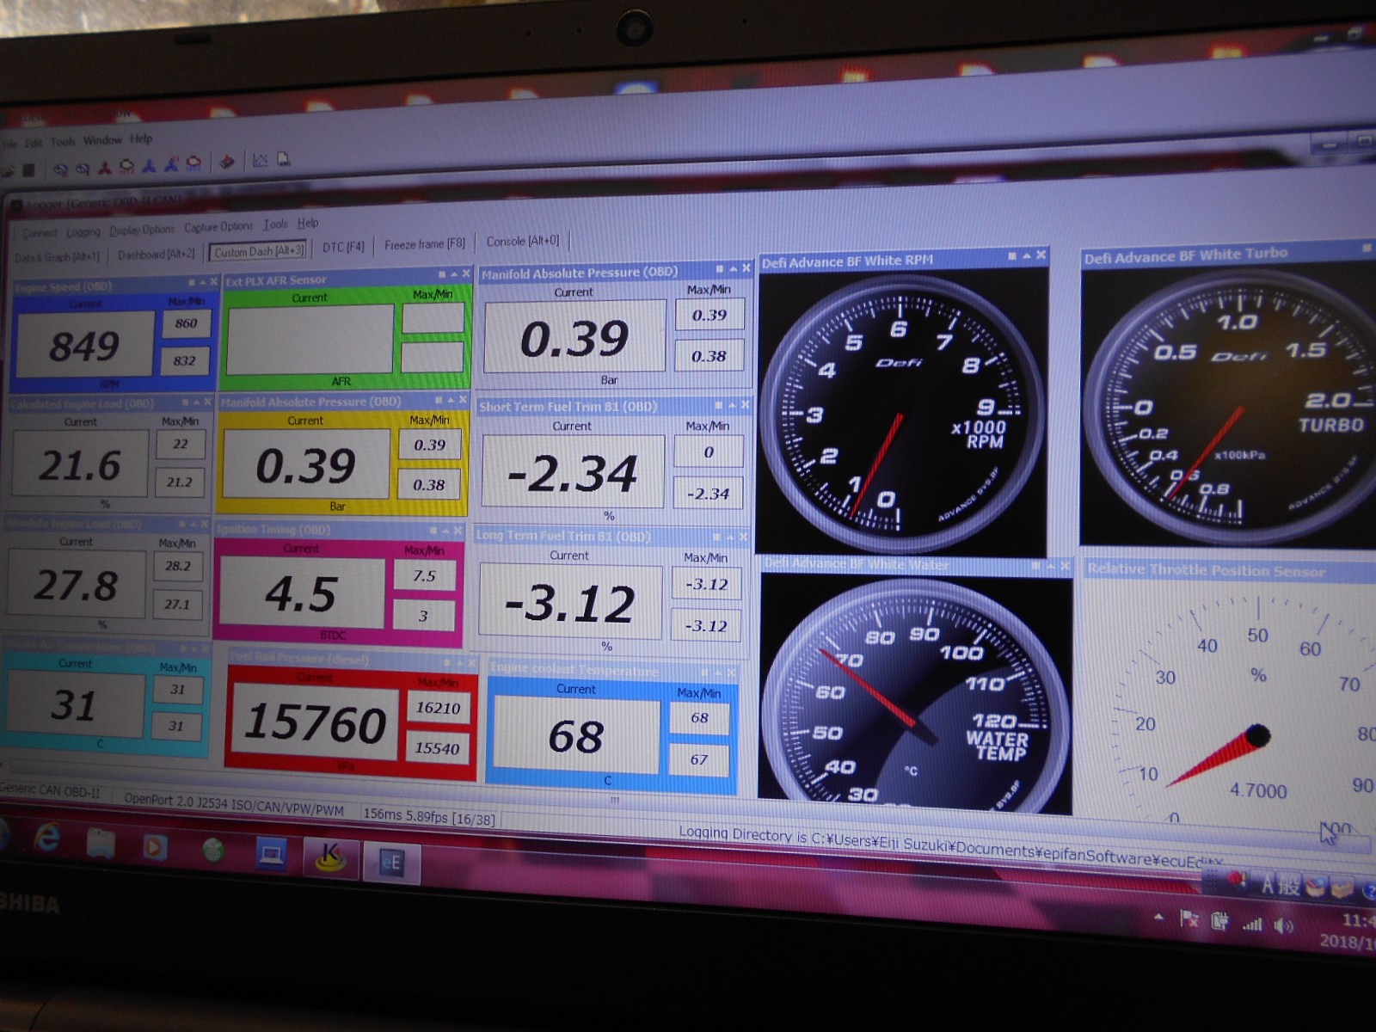Click the yellow 'K' taskbar application icon
This screenshot has width=1376, height=1032.
click(x=329, y=857)
